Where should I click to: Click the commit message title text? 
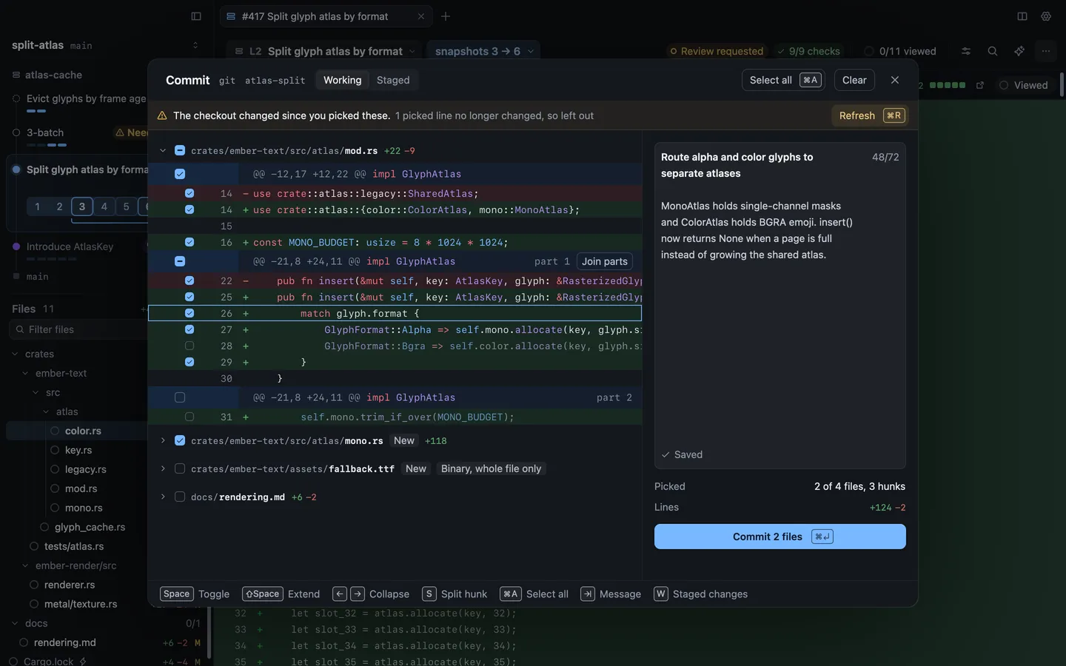click(737, 165)
